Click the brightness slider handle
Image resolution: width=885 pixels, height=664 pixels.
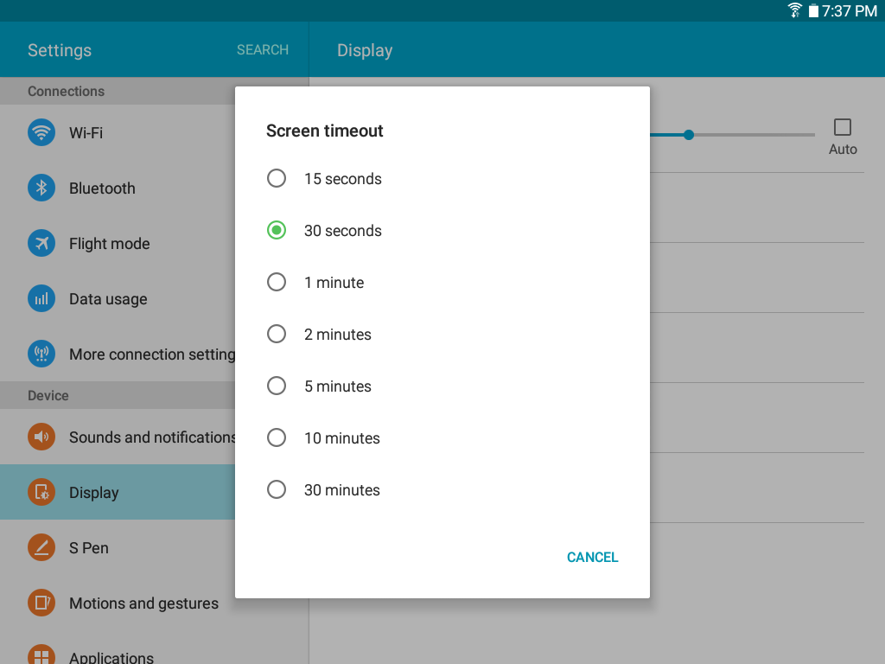click(689, 135)
